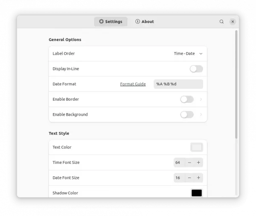Expand Enable Background options chevron
Screen dimensions: 256x216
(x=201, y=114)
